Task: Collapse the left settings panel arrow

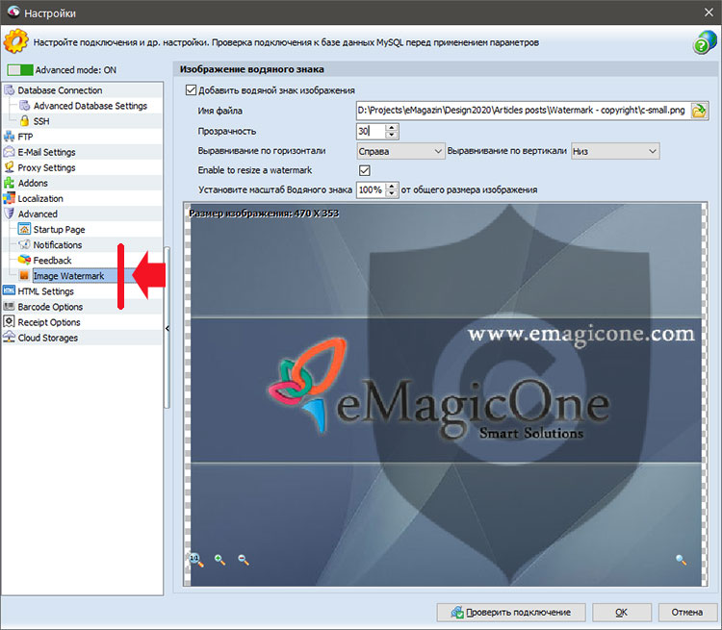Action: click(x=168, y=328)
